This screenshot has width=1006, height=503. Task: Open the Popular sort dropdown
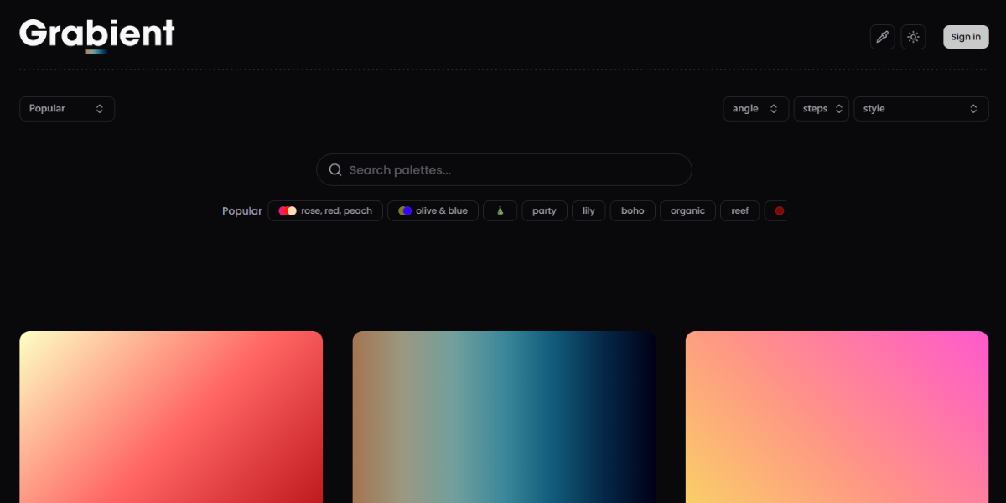(x=67, y=109)
